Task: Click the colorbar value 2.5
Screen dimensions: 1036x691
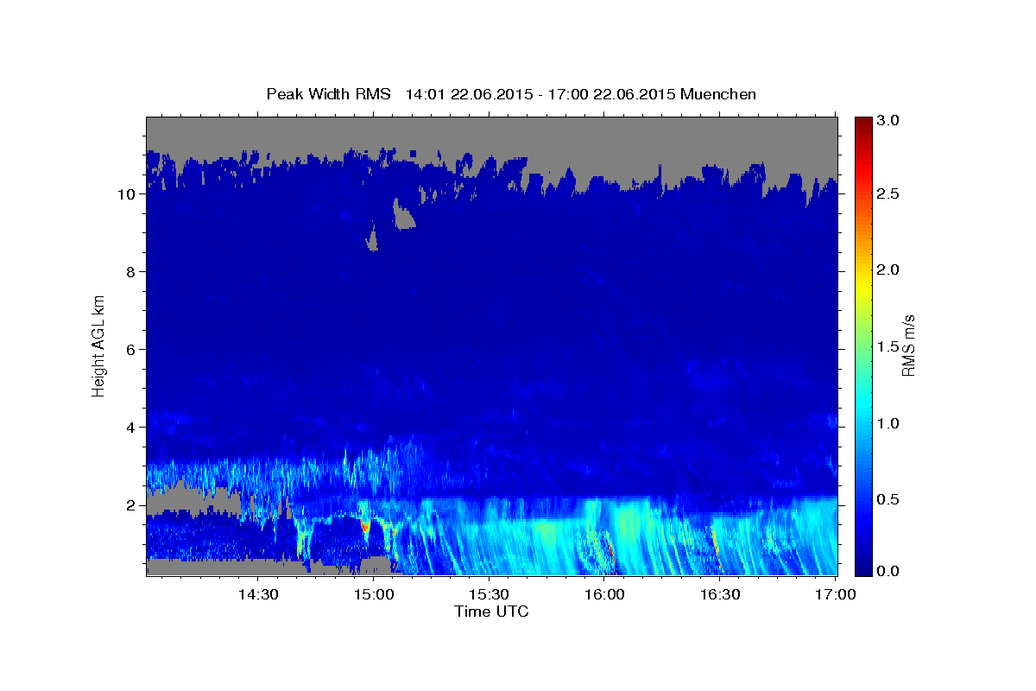Action: click(890, 194)
